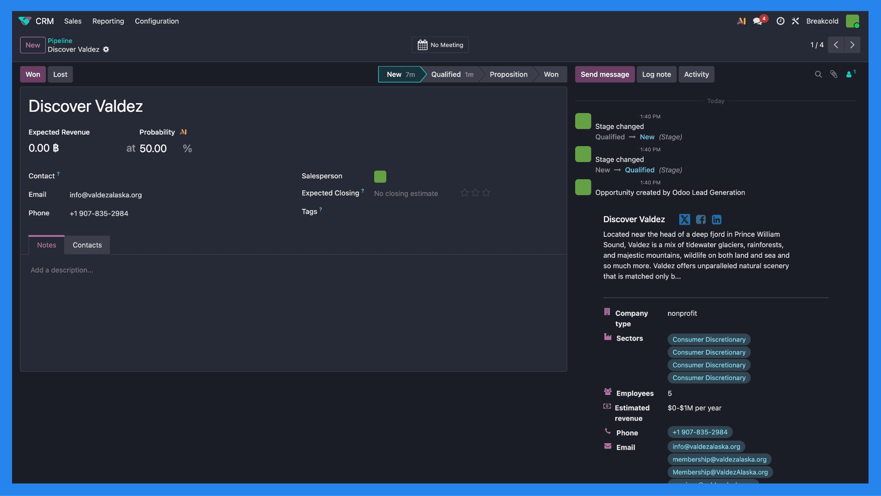Select the Proposition stage

tap(508, 74)
